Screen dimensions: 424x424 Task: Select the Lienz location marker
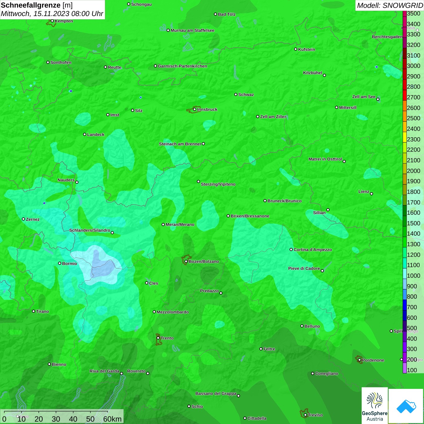point(372,194)
